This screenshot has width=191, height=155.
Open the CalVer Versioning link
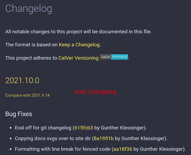point(78,58)
